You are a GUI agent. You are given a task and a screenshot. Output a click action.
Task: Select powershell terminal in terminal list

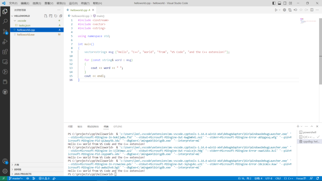click(x=309, y=132)
